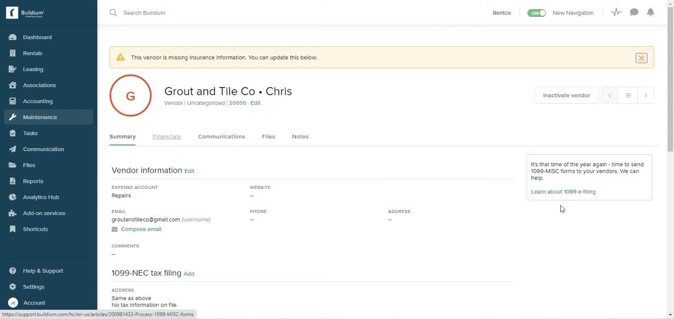Click the Settings gear icon
Screen dimensions: 674x319
point(13,287)
